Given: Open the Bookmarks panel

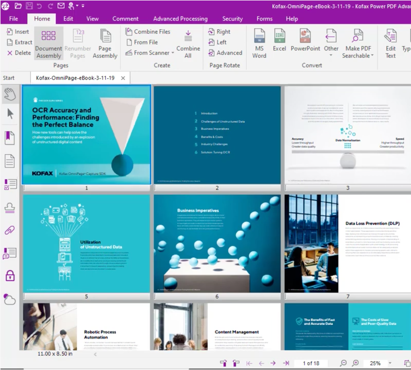Looking at the screenshot, I should tap(9, 137).
